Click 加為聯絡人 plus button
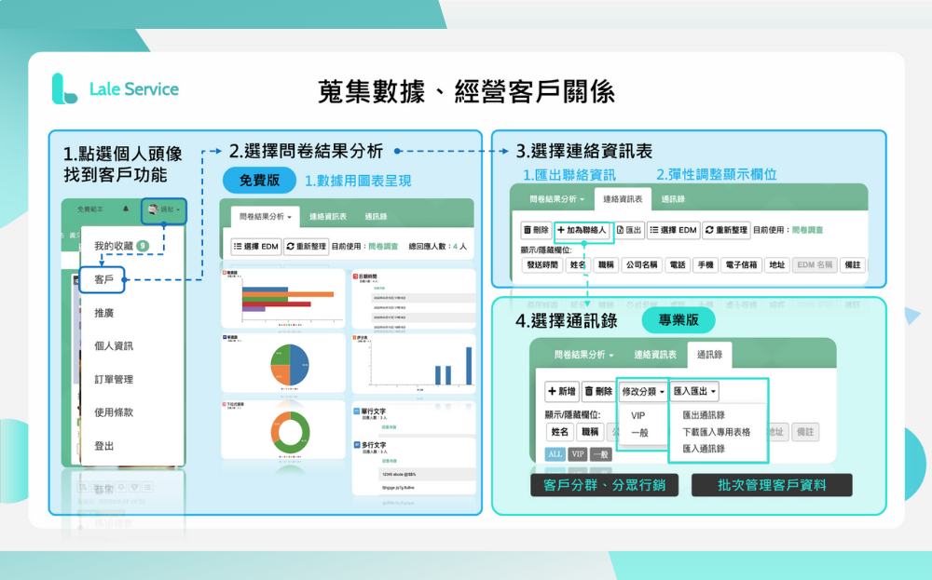932x580 pixels. pyautogui.click(x=582, y=230)
